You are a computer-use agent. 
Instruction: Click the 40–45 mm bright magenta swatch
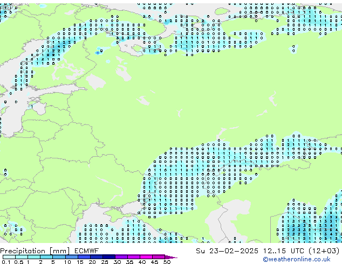[x=146, y=257]
